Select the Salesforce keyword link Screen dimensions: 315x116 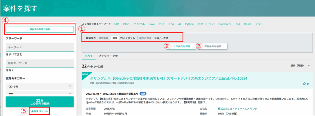[x=225, y=24]
